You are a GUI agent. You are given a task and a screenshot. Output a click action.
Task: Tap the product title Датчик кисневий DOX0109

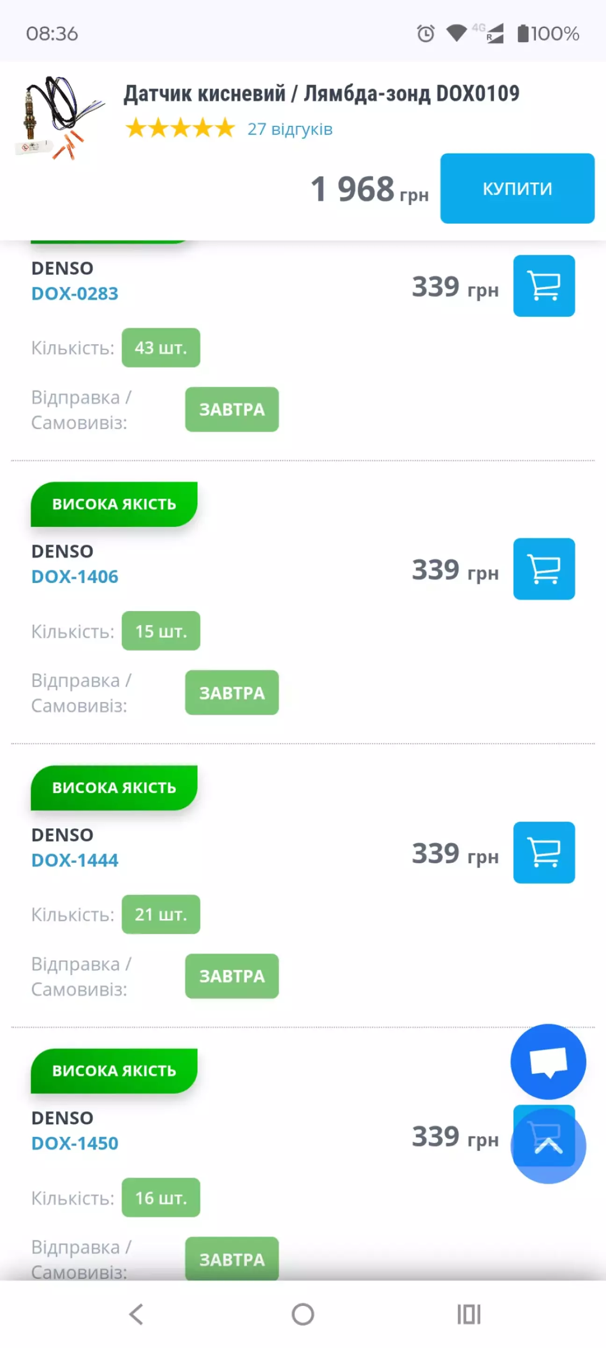point(321,94)
